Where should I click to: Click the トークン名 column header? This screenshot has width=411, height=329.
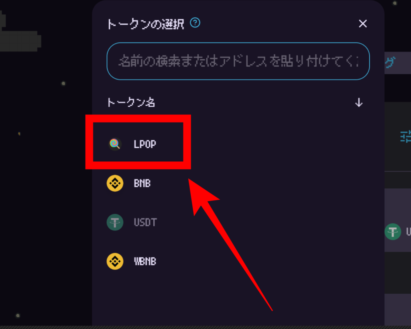(x=131, y=102)
